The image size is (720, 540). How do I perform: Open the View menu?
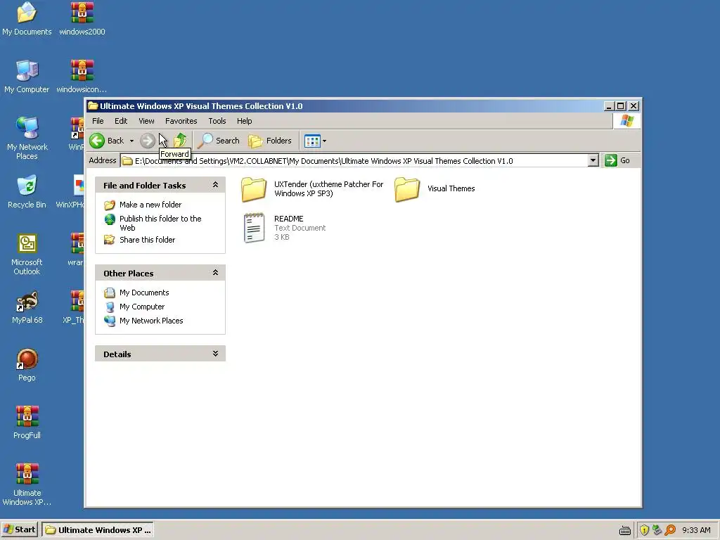click(146, 121)
